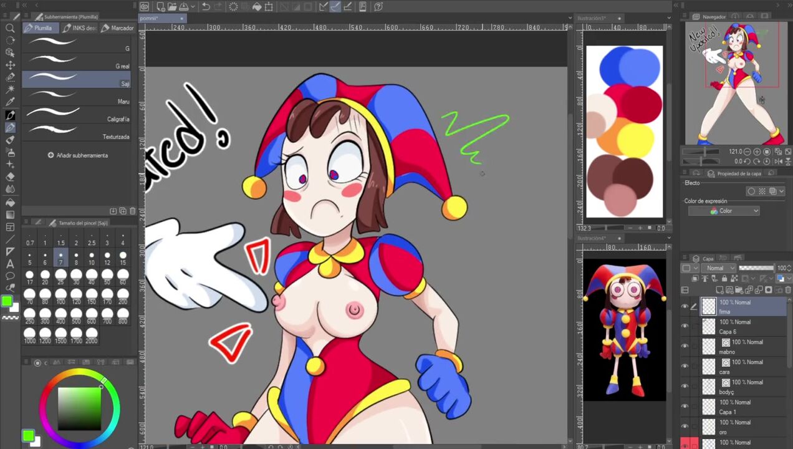This screenshot has height=449, width=793.
Task: Select the Zoom magnifier tool
Action: (10, 28)
